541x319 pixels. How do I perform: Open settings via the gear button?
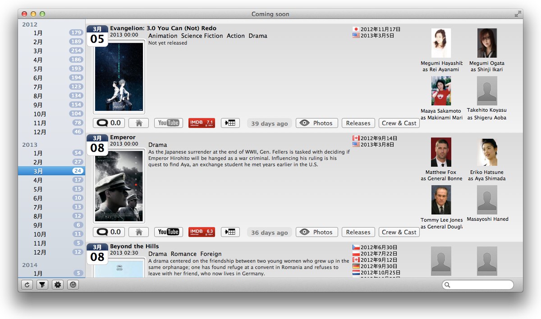click(58, 285)
